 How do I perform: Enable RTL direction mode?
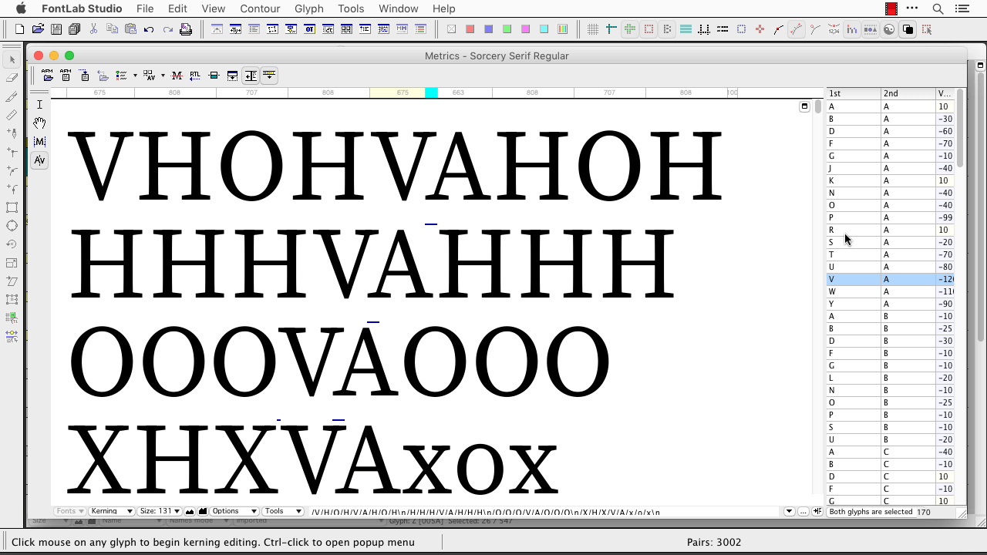coord(194,76)
